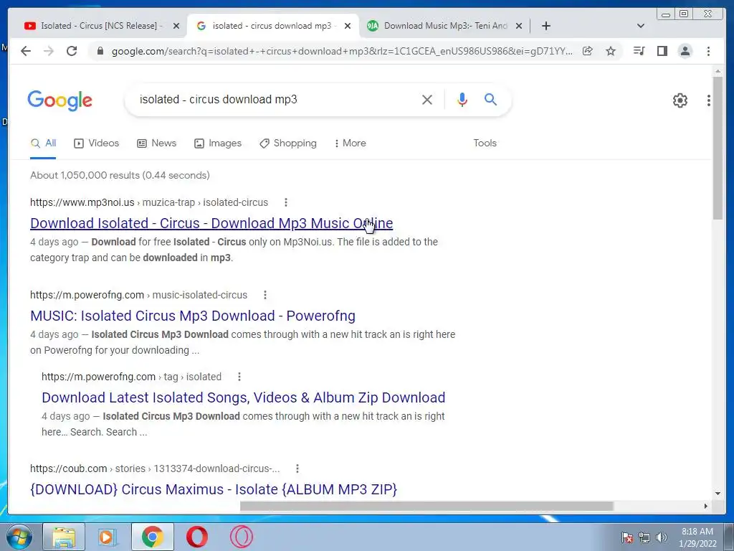Image resolution: width=734 pixels, height=551 pixels.
Task: Open the side panel icon
Action: click(662, 51)
